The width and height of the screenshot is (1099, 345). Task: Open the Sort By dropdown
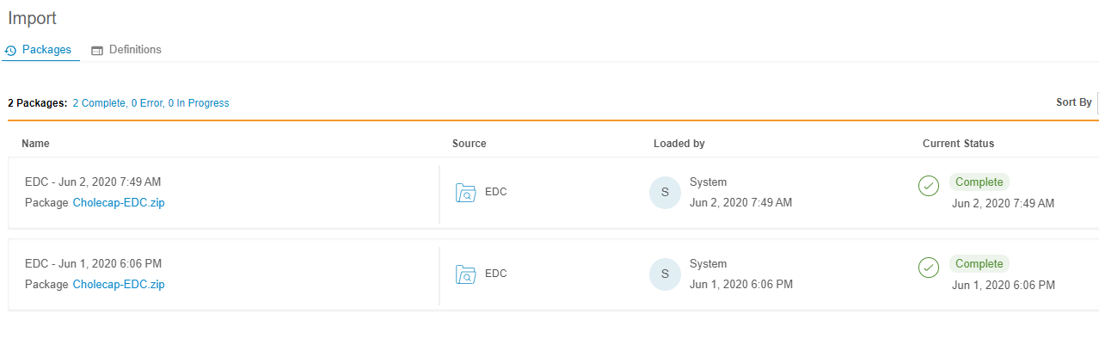click(1075, 102)
